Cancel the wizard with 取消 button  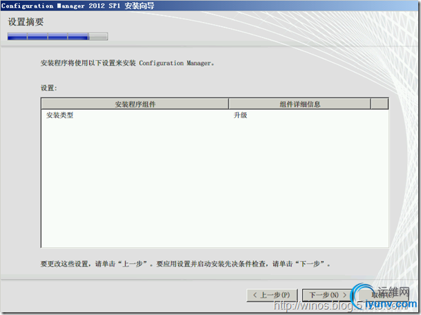click(x=382, y=295)
